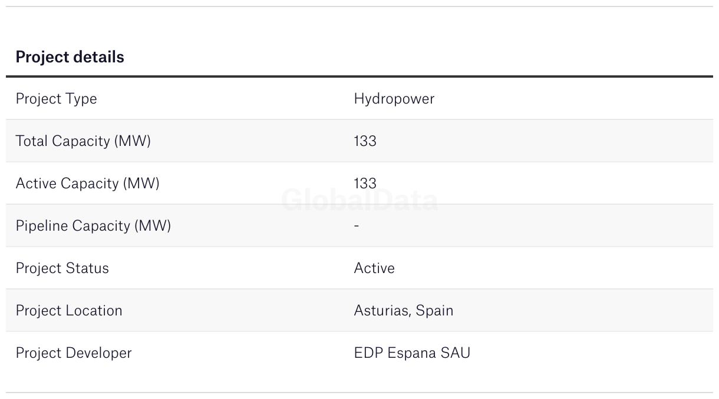This screenshot has width=719, height=399.
Task: Click the Active Capacity value 133
Action: click(365, 184)
